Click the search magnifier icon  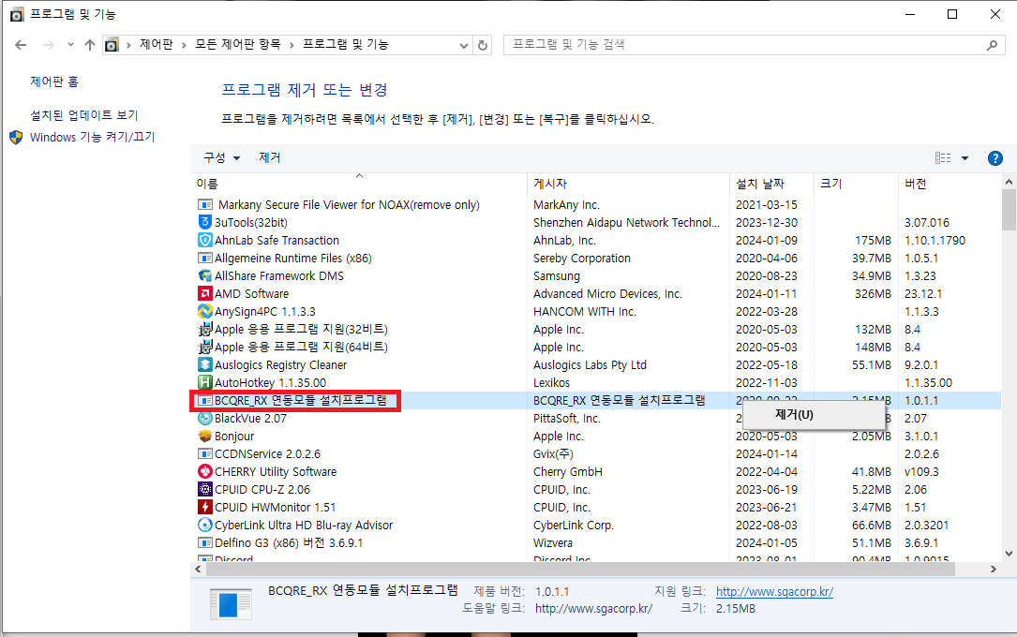coord(992,45)
